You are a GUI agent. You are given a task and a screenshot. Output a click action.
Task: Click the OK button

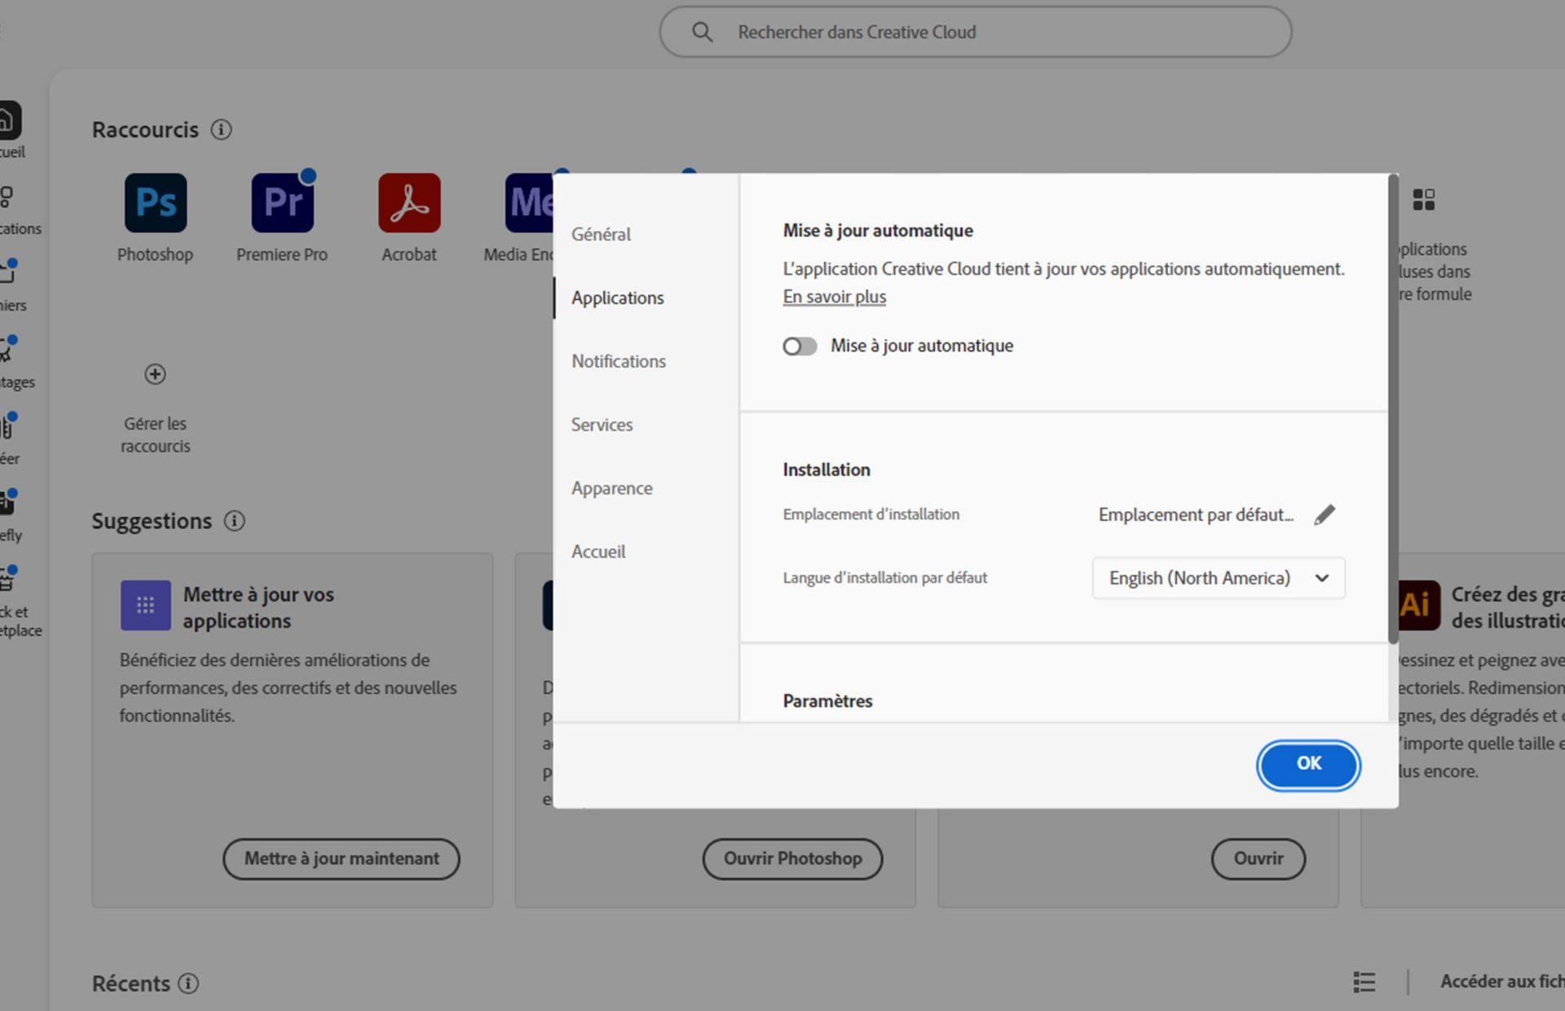coord(1308,764)
